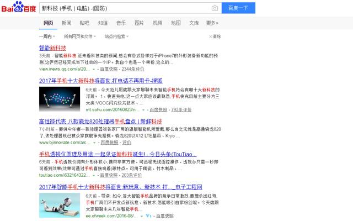
Task: Expand arrow beside view.inews.qq.com URL
Action: point(94,69)
